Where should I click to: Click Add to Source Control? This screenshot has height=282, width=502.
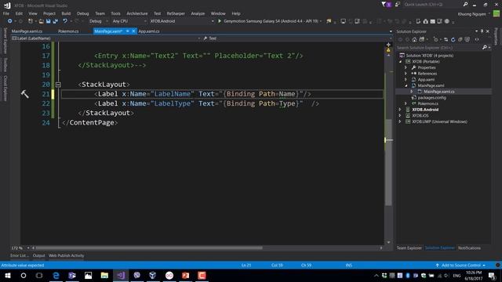click(460, 266)
